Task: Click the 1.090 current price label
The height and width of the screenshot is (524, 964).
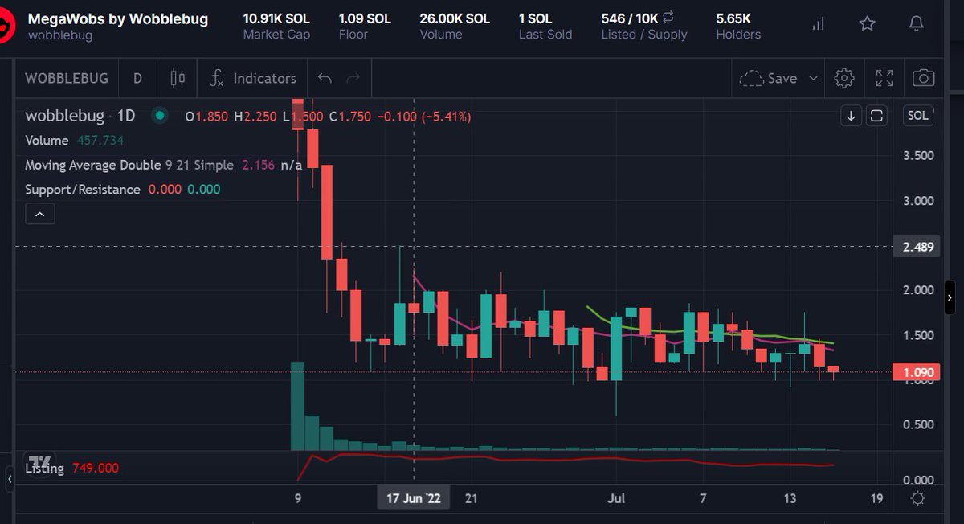Action: [x=918, y=372]
